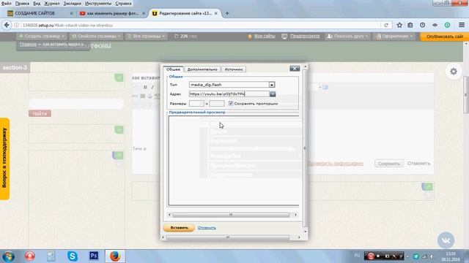
Task: Click the Отменить link in the dialog
Action: (x=207, y=228)
